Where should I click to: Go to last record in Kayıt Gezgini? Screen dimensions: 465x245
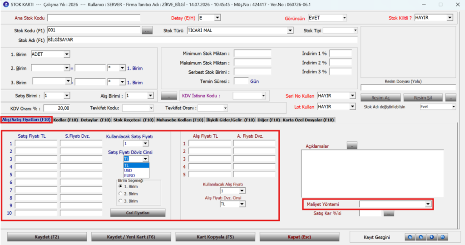pos(443,237)
